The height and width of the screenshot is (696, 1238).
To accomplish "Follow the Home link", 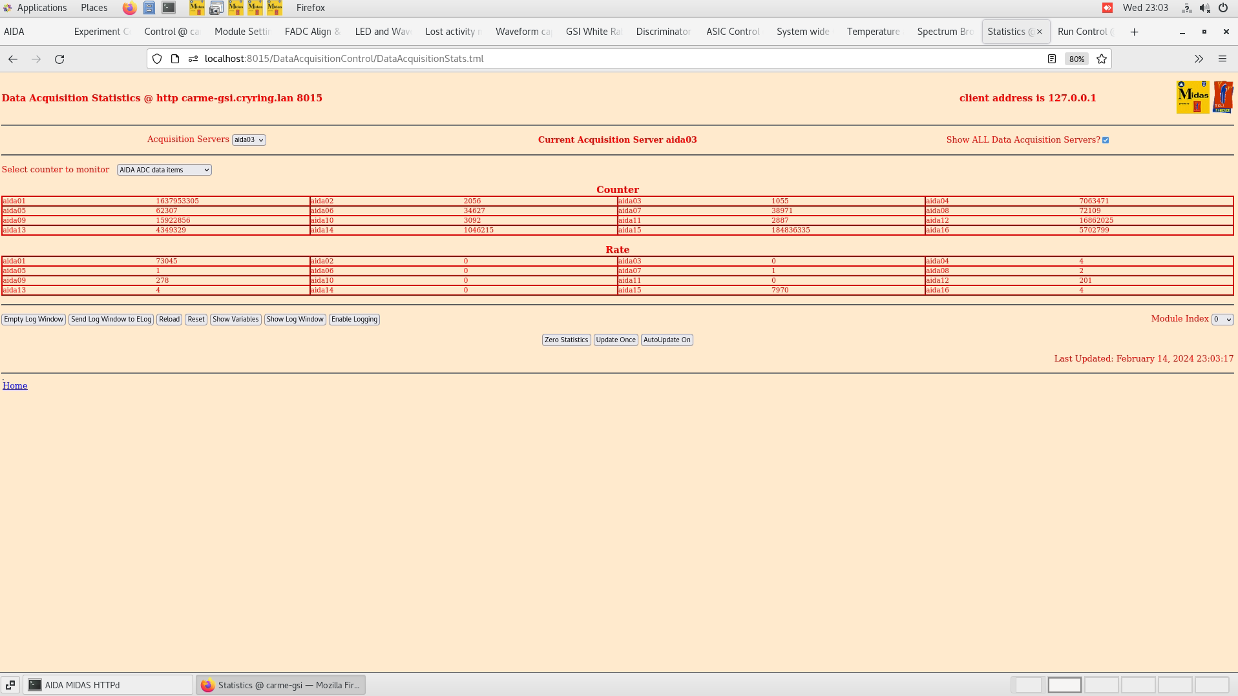I will click(15, 385).
